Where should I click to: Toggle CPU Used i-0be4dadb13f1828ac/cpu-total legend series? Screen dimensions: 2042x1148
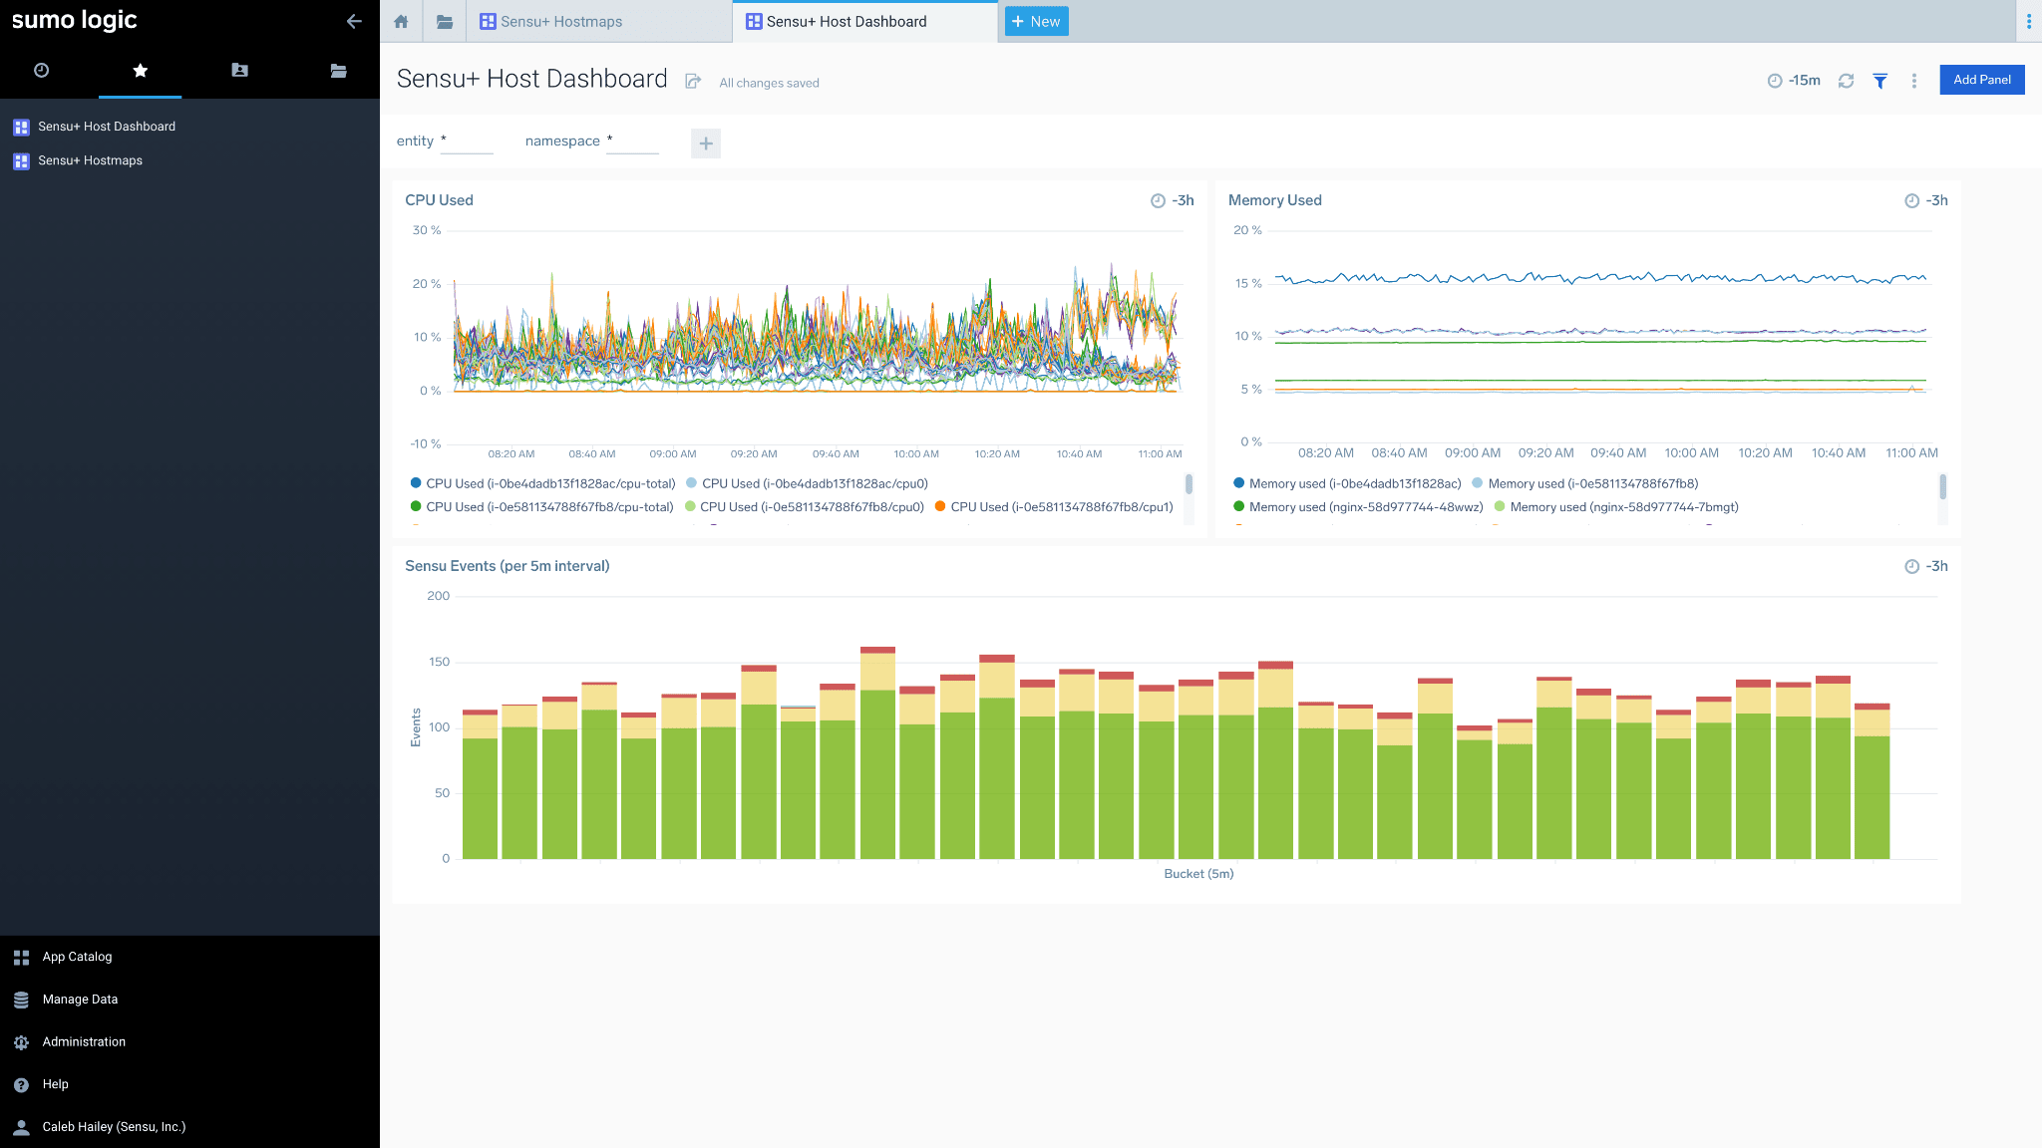pyautogui.click(x=542, y=483)
